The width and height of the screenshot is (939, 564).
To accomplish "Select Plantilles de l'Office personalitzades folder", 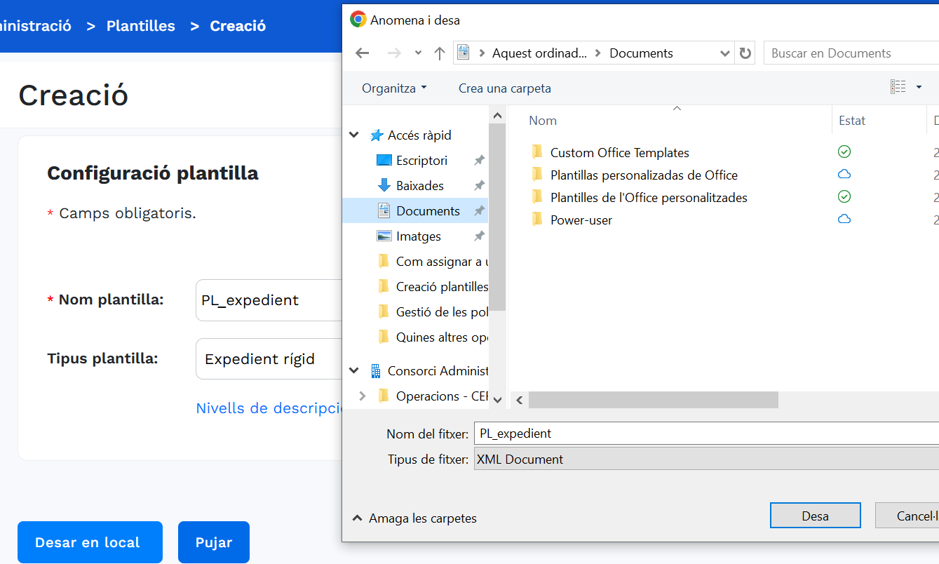I will coord(649,198).
